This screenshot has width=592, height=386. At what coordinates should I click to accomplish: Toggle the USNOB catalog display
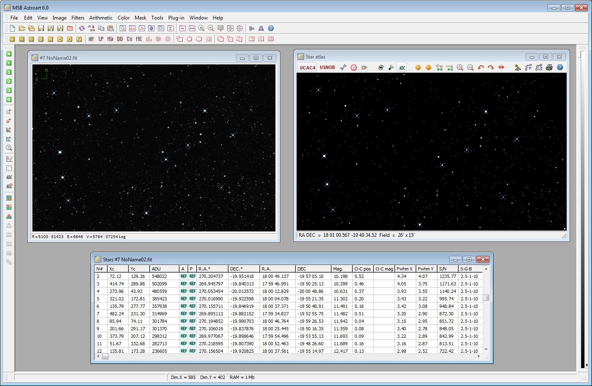point(327,67)
